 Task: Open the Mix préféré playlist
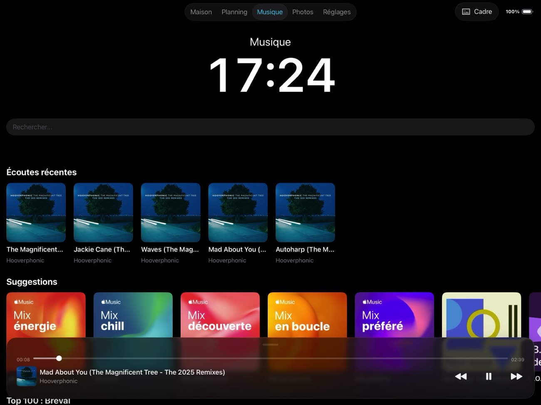(394, 315)
